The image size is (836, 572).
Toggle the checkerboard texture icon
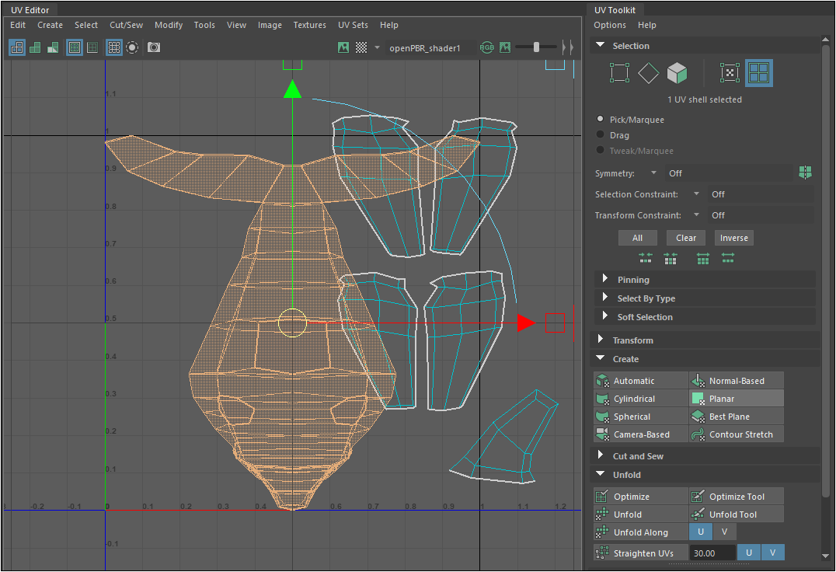coord(361,47)
